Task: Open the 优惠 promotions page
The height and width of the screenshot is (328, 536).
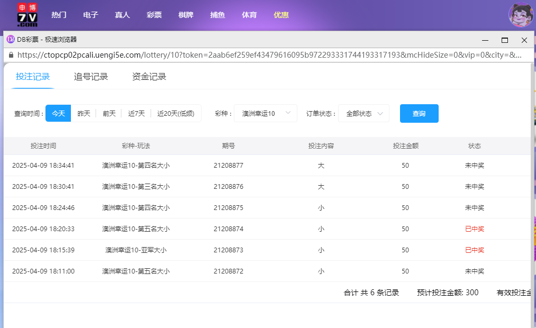Action: 281,15
